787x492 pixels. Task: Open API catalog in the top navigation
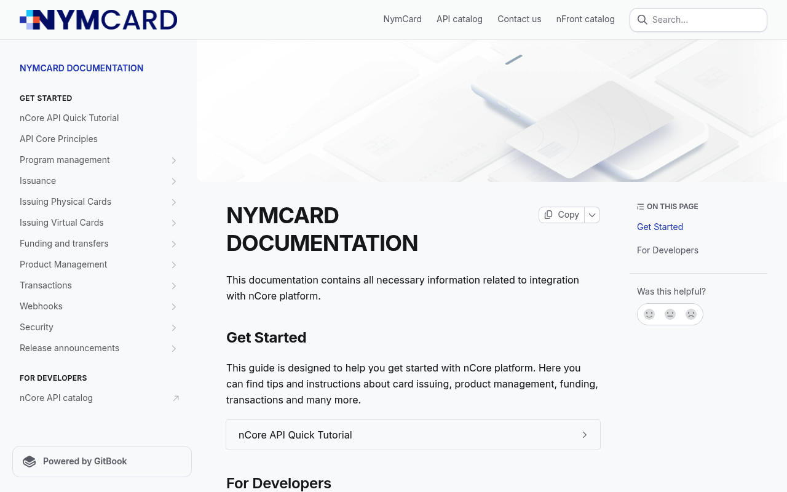pos(459,19)
